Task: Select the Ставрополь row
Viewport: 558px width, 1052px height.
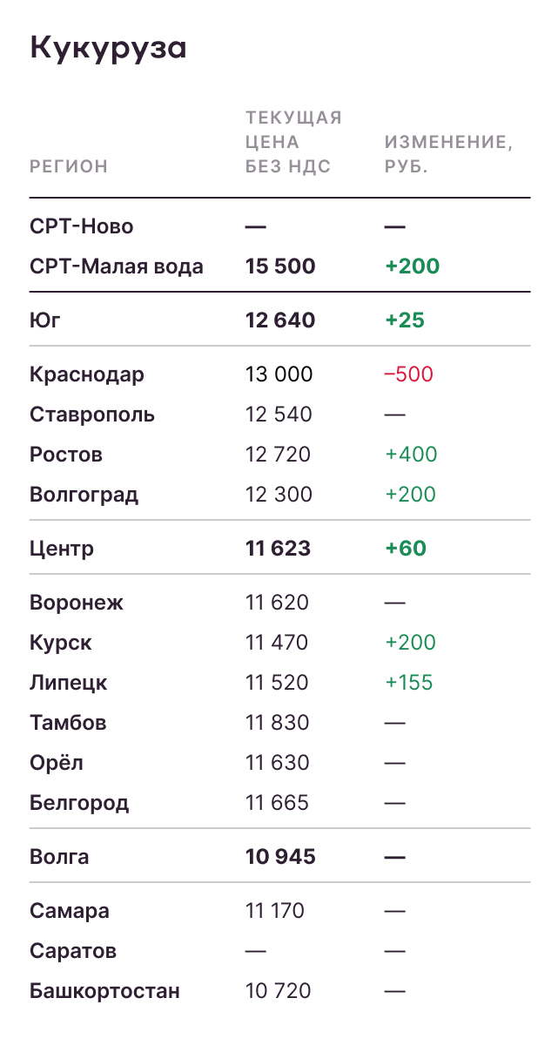Action: click(279, 415)
